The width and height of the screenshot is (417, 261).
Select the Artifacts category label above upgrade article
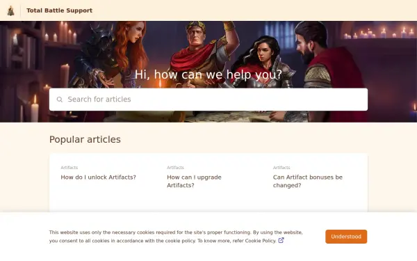coord(175,168)
